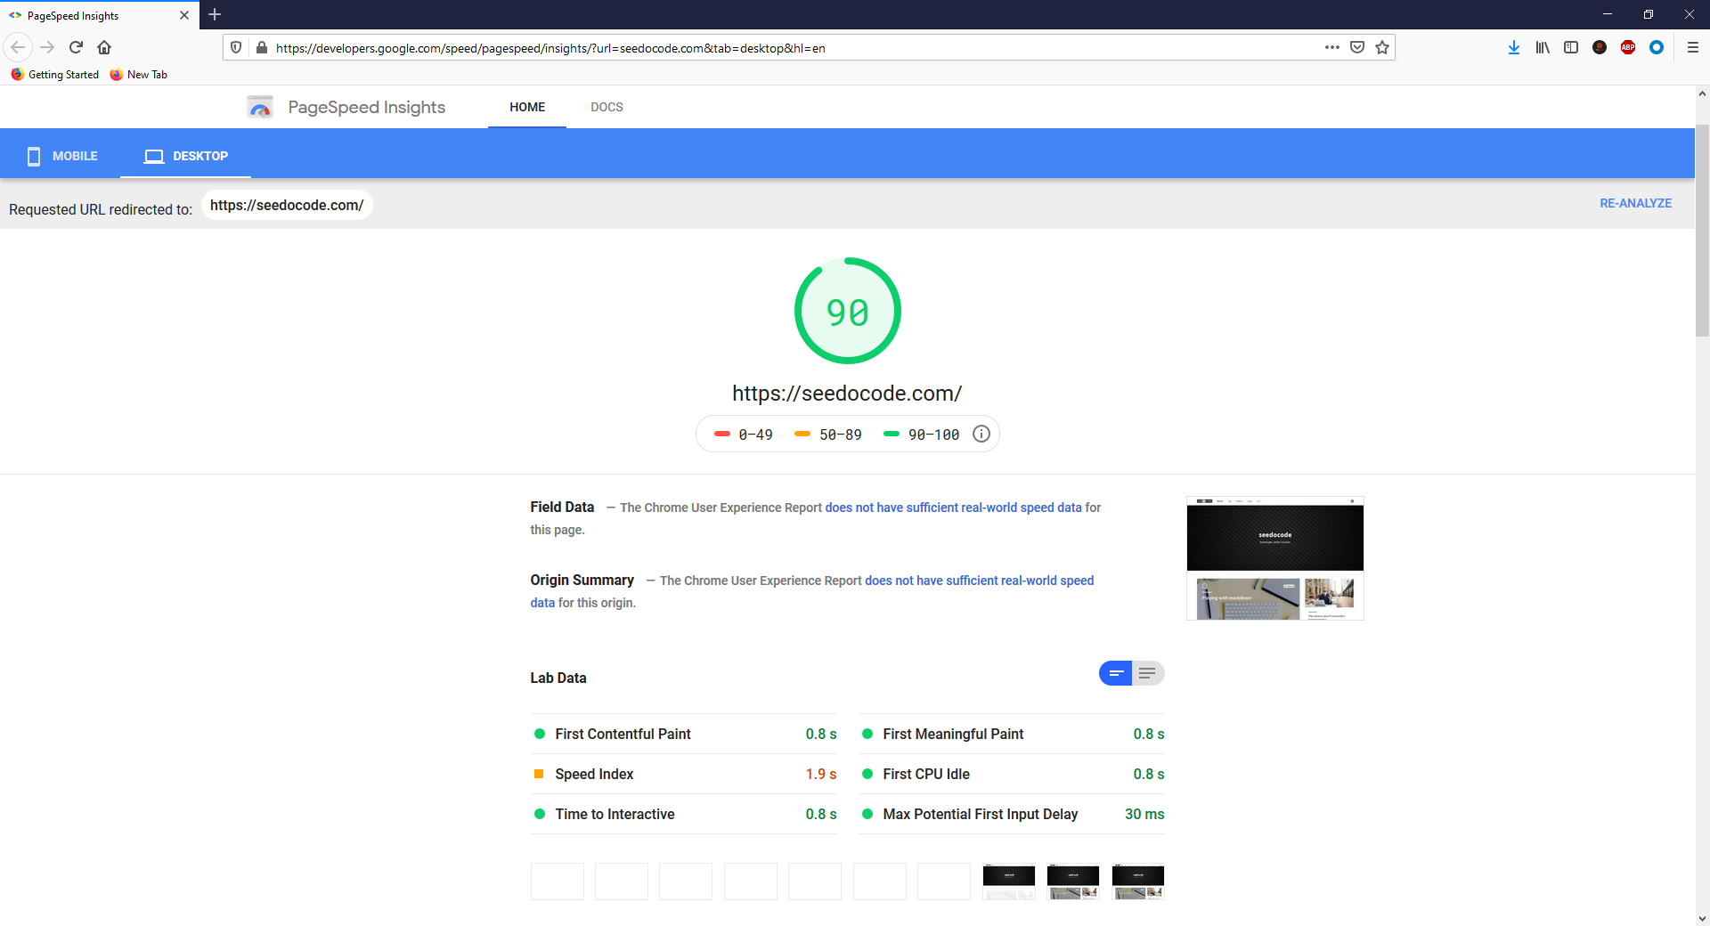Viewport: 1710px width, 926px height.
Task: Click Max Potential First Input Delay
Action: pyautogui.click(x=1012, y=814)
